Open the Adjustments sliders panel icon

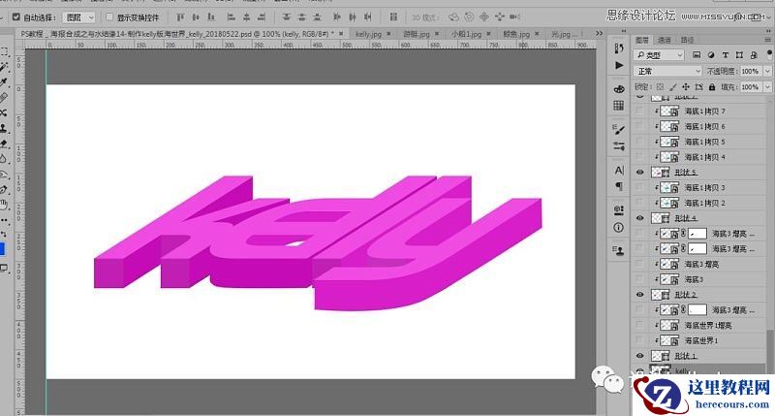(x=619, y=145)
